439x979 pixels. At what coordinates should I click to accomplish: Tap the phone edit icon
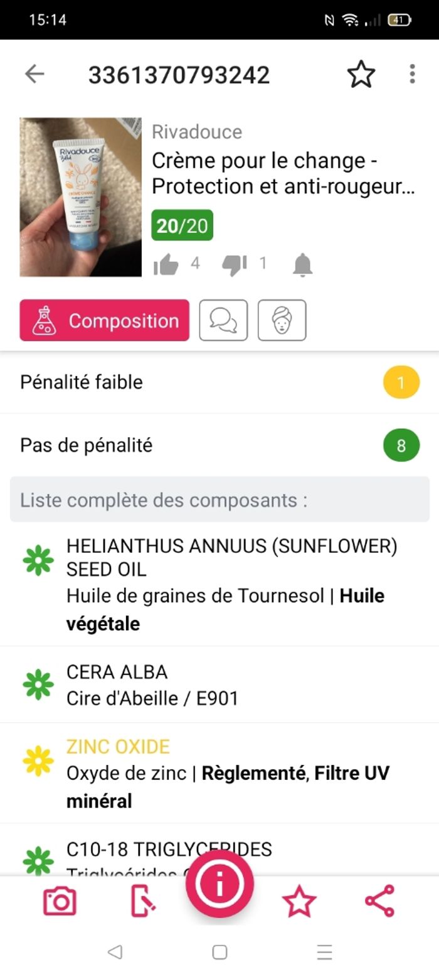tap(143, 902)
